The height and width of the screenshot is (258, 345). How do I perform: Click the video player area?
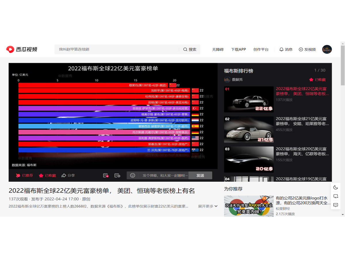click(x=113, y=116)
